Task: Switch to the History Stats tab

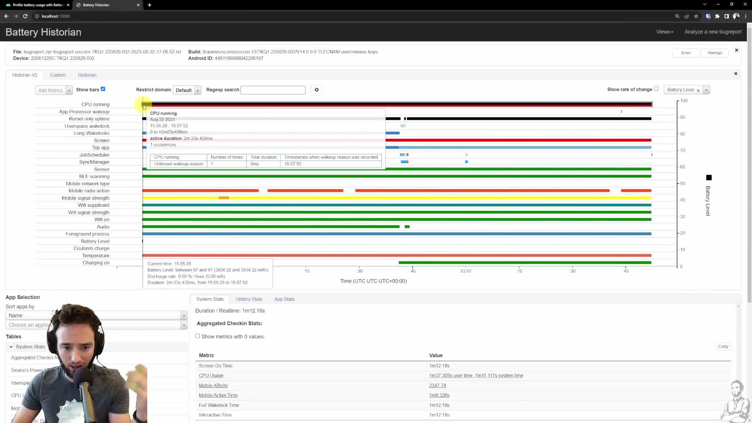Action: click(249, 299)
